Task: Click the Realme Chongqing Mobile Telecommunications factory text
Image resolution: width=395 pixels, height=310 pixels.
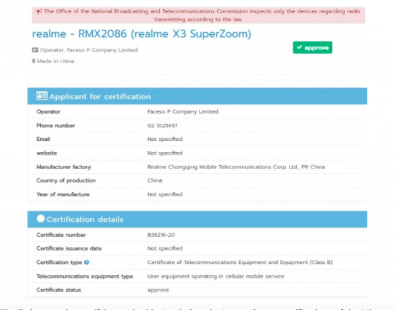Action: (x=236, y=167)
